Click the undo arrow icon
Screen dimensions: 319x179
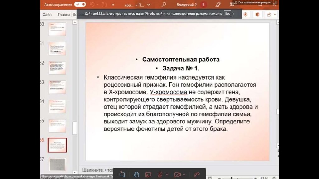pyautogui.click(x=92, y=5)
